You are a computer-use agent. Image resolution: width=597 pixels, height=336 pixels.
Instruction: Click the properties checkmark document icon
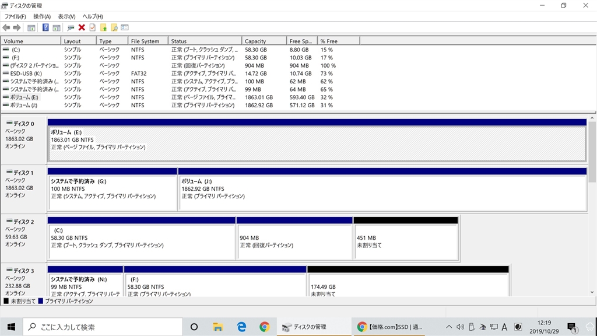pyautogui.click(x=93, y=27)
